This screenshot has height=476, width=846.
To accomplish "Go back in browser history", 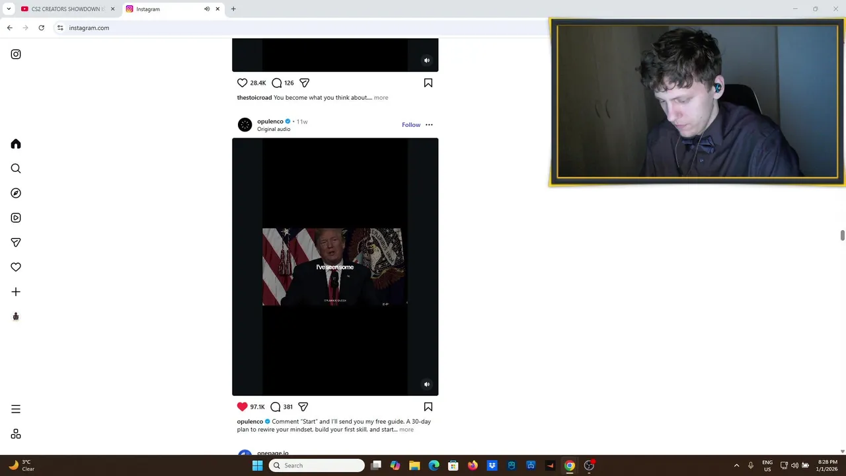I will [9, 28].
